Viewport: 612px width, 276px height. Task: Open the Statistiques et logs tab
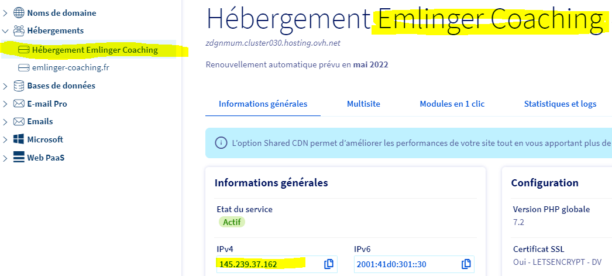(x=560, y=104)
